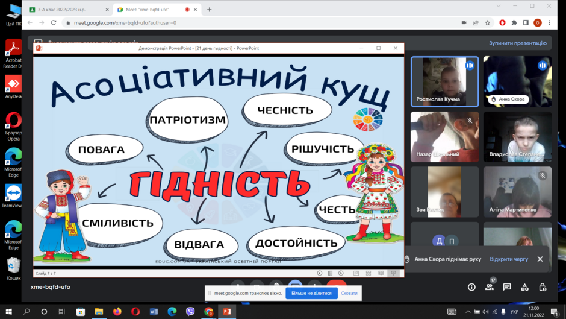Click the Слайд 7 з 7 status text
The image size is (566, 319).
46,273
